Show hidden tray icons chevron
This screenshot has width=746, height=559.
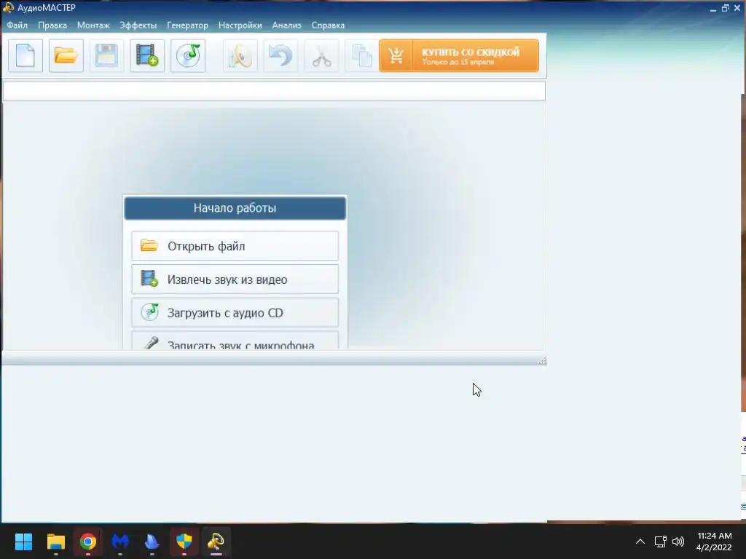click(x=640, y=542)
